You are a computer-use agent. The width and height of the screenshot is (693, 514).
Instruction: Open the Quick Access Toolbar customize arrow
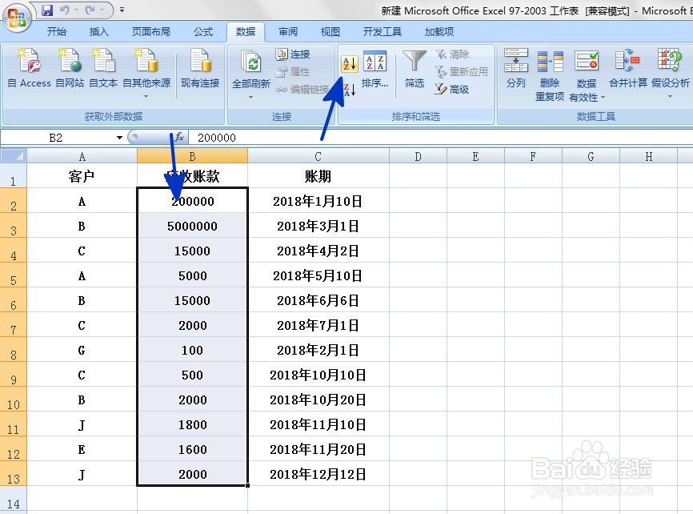click(x=122, y=10)
